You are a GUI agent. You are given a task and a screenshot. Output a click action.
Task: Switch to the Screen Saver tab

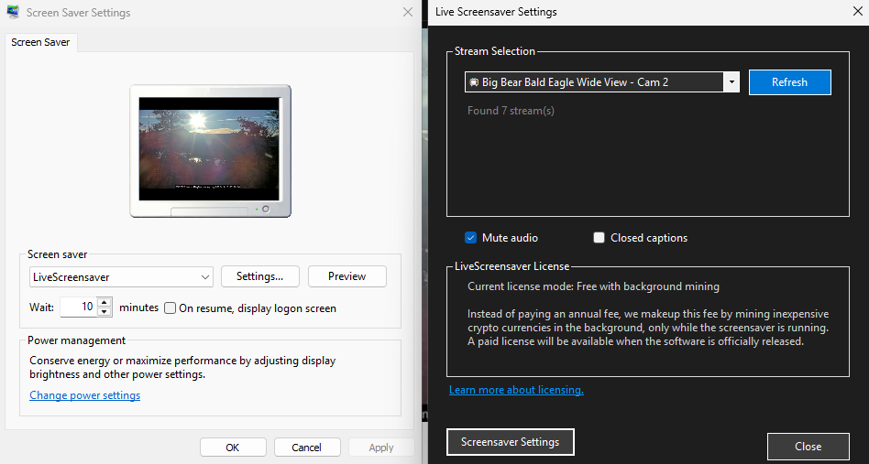(x=40, y=42)
